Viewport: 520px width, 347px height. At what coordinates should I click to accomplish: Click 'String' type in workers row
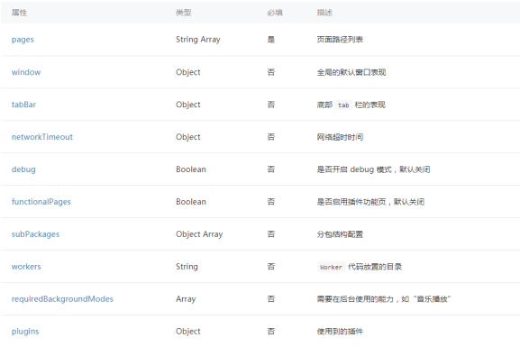(x=187, y=267)
